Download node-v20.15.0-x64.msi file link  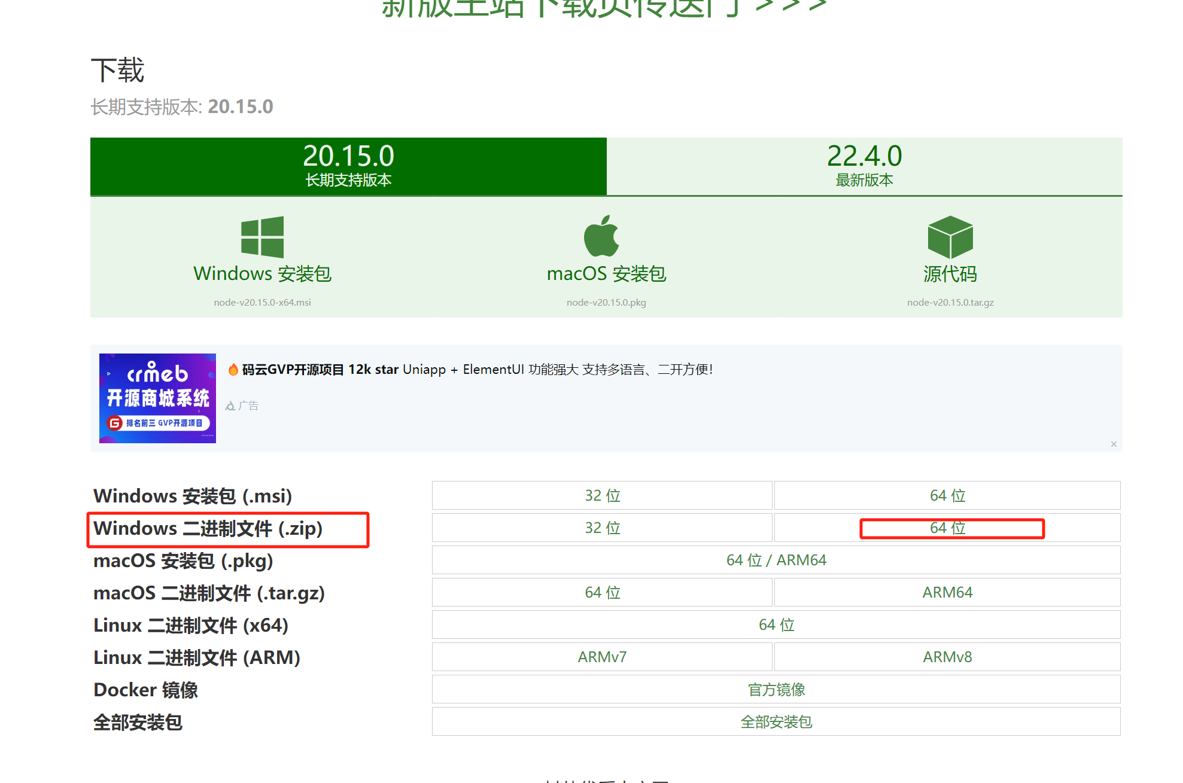(x=262, y=303)
